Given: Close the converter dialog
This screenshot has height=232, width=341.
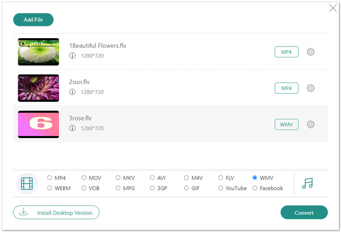Looking at the screenshot, I should (x=332, y=8).
